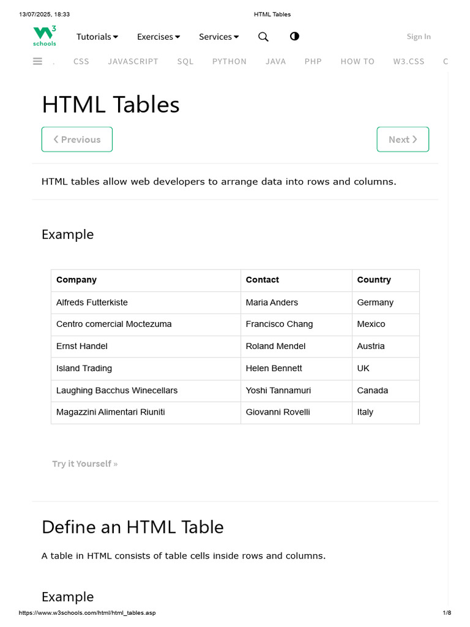This screenshot has width=470, height=627.
Task: Open SQL in the topic bar
Action: click(x=185, y=61)
